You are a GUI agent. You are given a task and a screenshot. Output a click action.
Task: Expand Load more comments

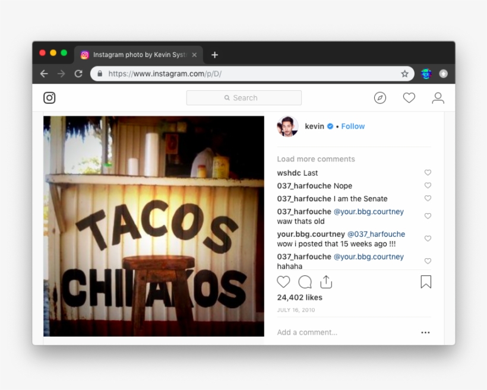click(x=316, y=159)
